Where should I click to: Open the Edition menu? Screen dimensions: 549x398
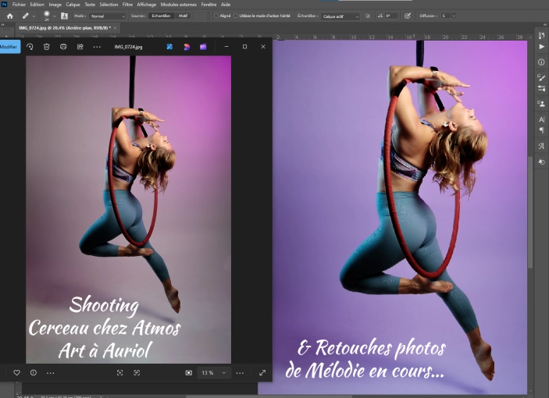pos(37,5)
